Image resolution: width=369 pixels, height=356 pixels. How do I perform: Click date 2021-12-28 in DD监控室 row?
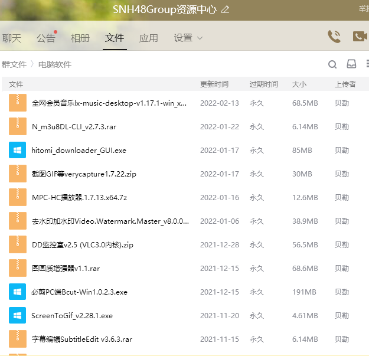(220, 244)
